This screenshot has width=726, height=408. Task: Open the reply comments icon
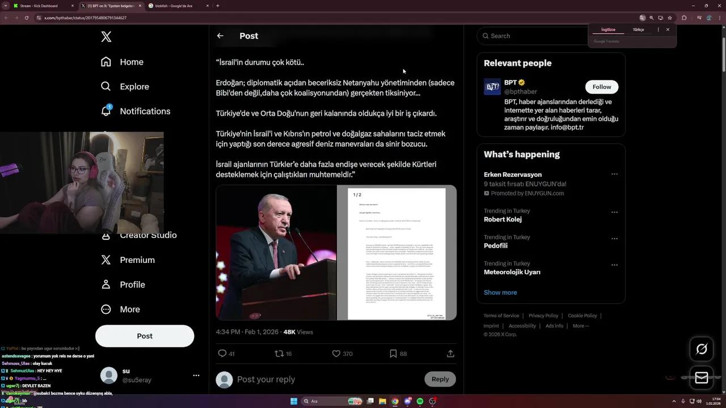point(222,354)
